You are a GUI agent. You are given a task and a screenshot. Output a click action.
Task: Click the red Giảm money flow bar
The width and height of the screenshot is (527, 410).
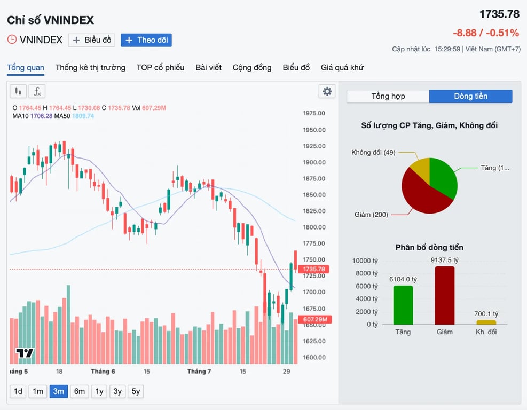pos(444,295)
